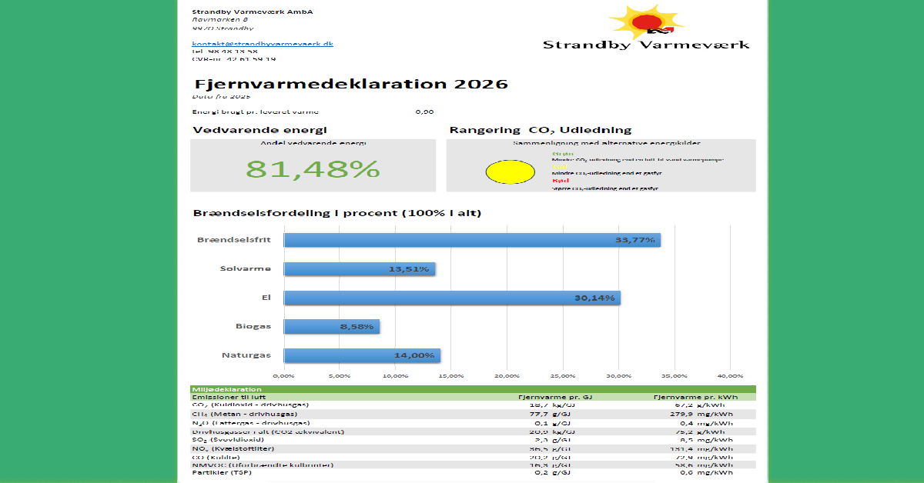Click the Rangering CO2 Udledning heading
This screenshot has width=924, height=483.
pos(540,130)
